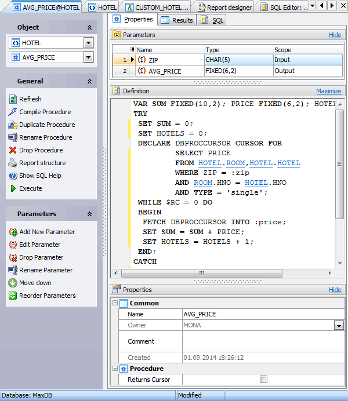This screenshot has width=348, height=401.
Task: Click the Duplicate Procedure icon
Action: click(13, 125)
